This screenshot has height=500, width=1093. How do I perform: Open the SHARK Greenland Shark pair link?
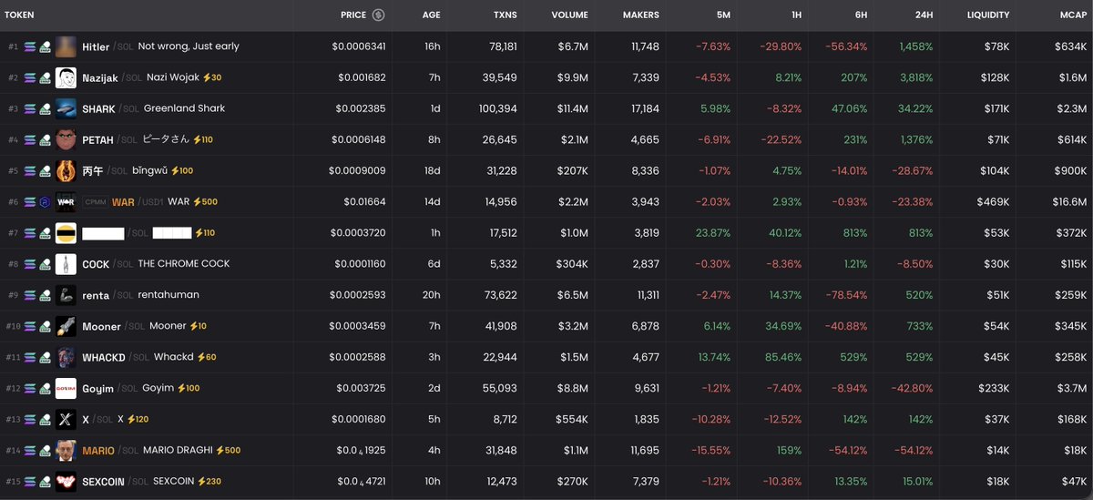coord(153,108)
